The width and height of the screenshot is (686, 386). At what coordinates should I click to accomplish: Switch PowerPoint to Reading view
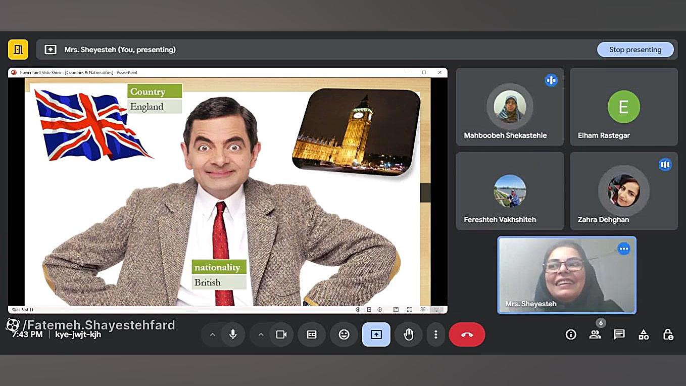point(423,310)
